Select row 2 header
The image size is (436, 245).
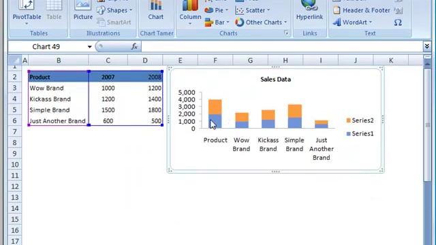click(x=15, y=77)
